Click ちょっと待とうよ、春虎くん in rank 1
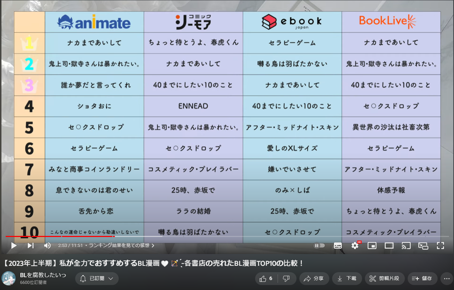This screenshot has height=290, width=454. coord(194,43)
